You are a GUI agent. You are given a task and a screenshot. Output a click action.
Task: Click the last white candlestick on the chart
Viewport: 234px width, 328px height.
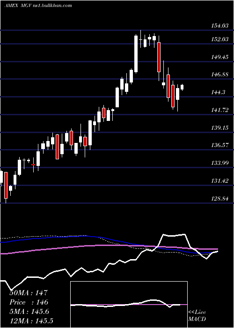click(x=182, y=87)
